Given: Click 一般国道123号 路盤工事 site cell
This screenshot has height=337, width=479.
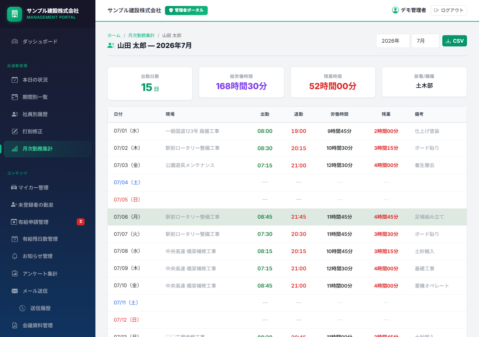Looking at the screenshot, I should [x=192, y=131].
